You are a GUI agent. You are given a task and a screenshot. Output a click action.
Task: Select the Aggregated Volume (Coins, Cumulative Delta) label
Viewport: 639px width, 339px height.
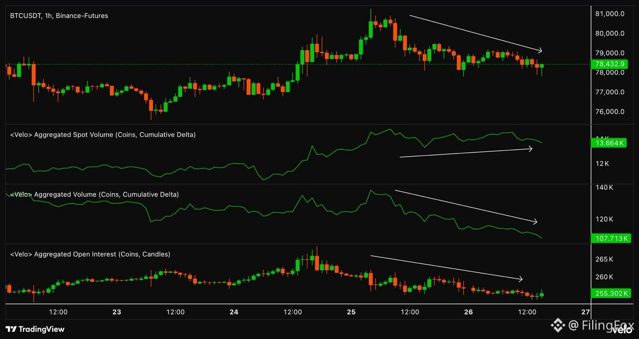pos(94,195)
